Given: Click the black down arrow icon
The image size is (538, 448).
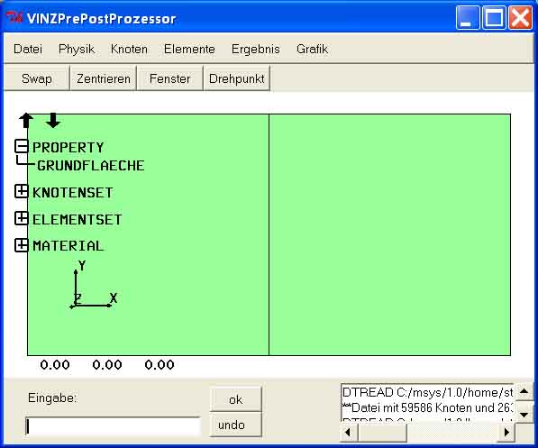Looking at the screenshot, I should (x=53, y=120).
